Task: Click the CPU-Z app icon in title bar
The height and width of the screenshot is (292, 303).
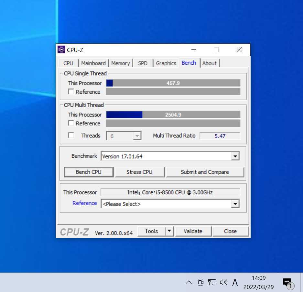Action: pyautogui.click(x=61, y=50)
